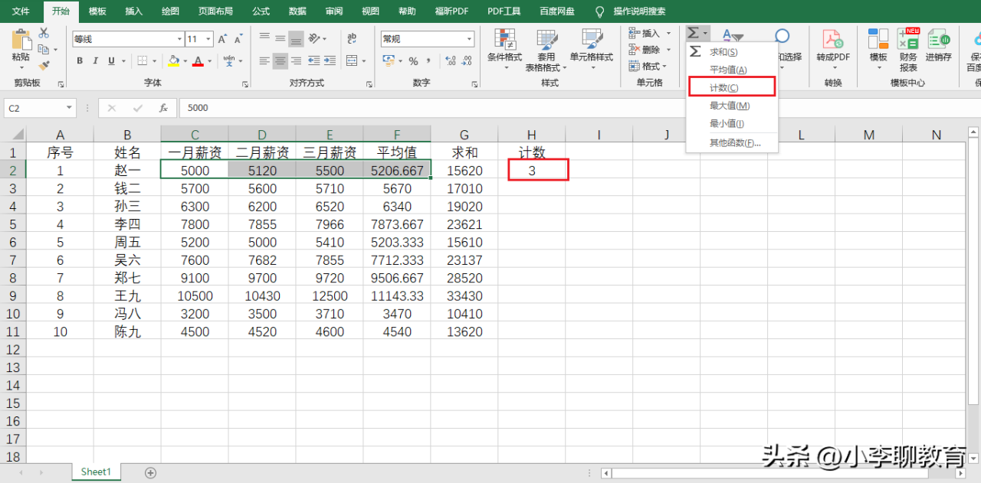Image resolution: width=981 pixels, height=483 pixels.
Task: Toggle underline formatting
Action: pos(112,61)
